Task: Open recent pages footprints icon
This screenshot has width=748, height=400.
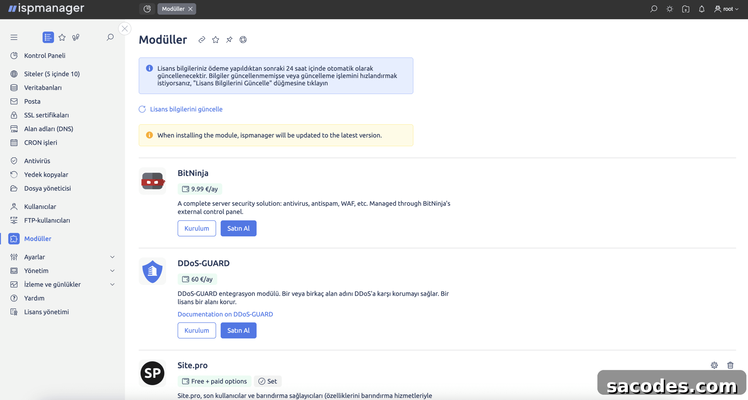Action: tap(76, 37)
